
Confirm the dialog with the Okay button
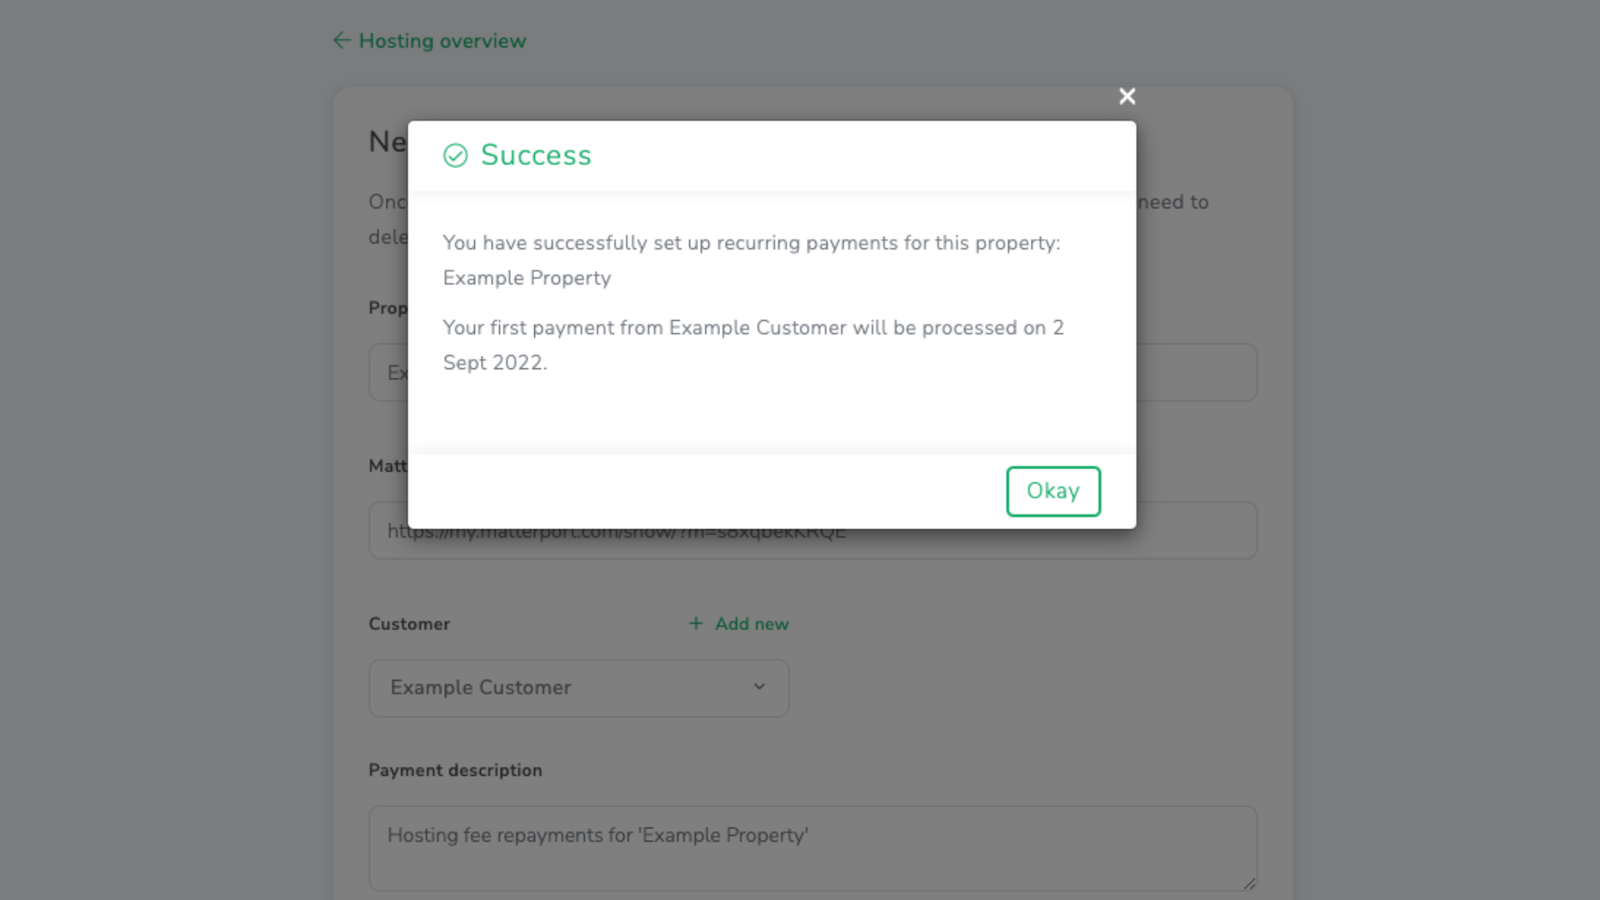pyautogui.click(x=1053, y=492)
